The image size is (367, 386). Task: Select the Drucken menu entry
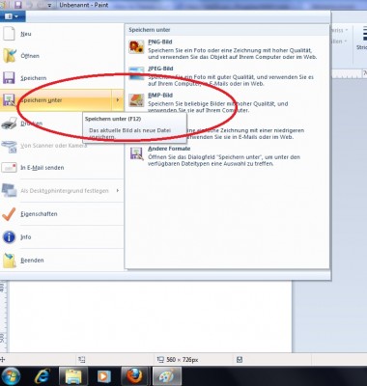tap(62, 124)
